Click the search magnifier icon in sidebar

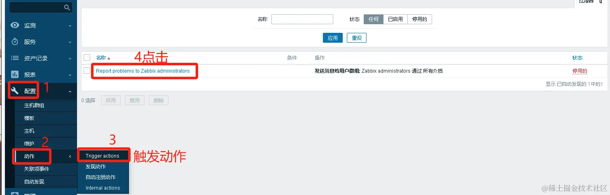[x=67, y=7]
